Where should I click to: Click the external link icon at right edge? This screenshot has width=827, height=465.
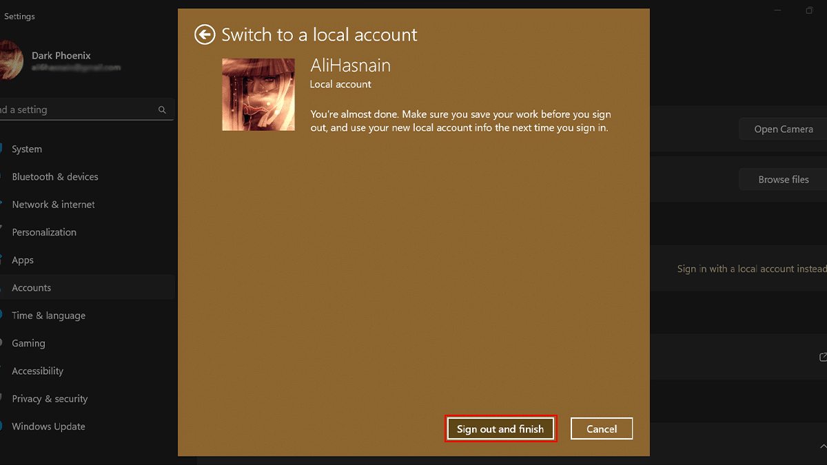pyautogui.click(x=822, y=357)
